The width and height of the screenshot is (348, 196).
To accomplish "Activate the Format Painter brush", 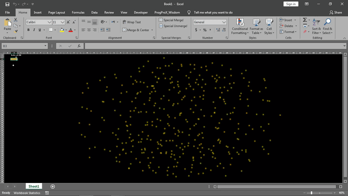I will (x=16, y=31).
